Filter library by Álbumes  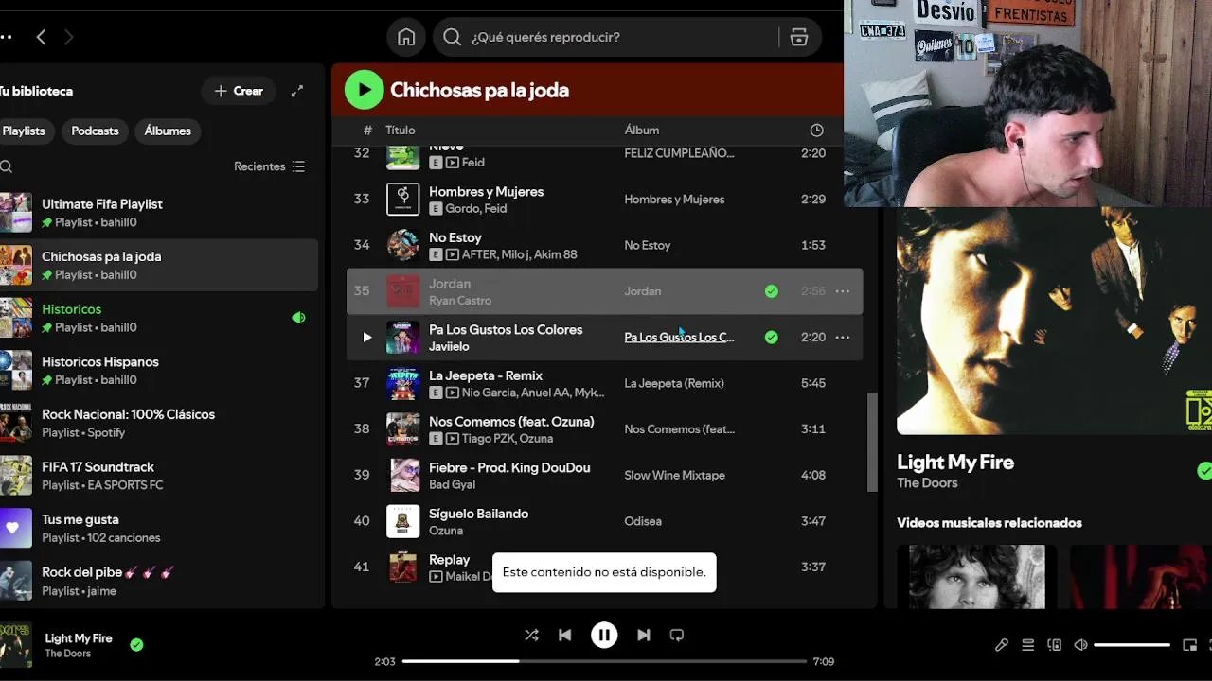(x=168, y=131)
